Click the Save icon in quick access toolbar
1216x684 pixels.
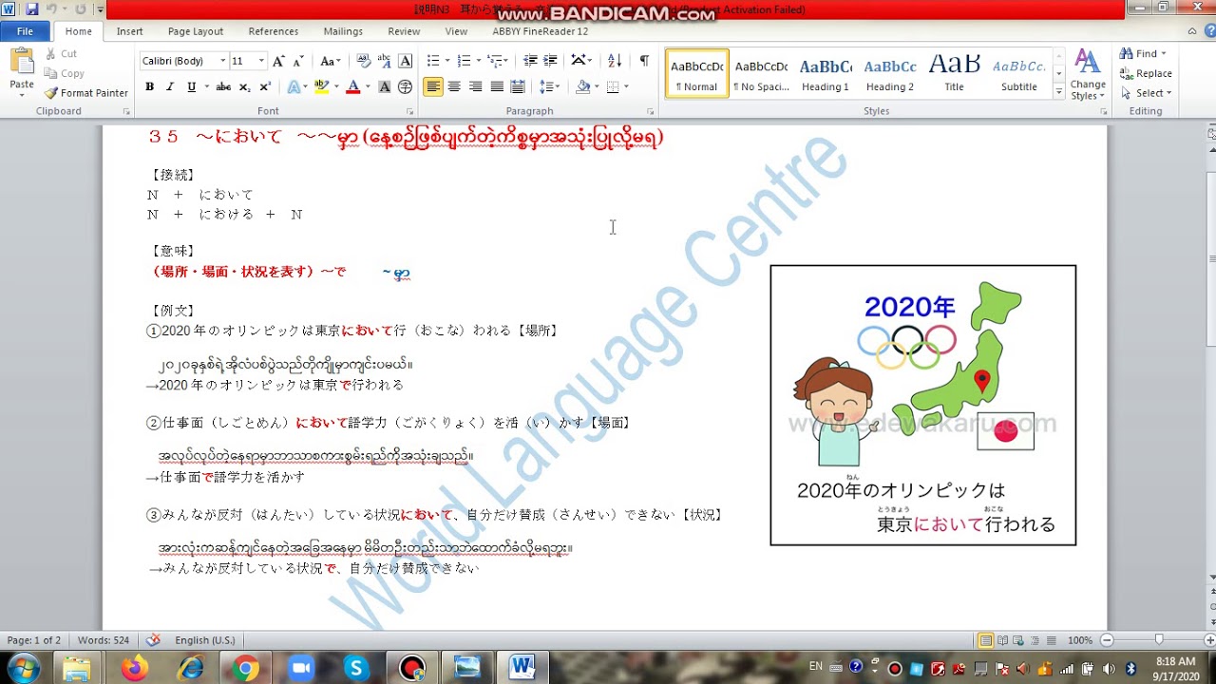click(x=32, y=9)
